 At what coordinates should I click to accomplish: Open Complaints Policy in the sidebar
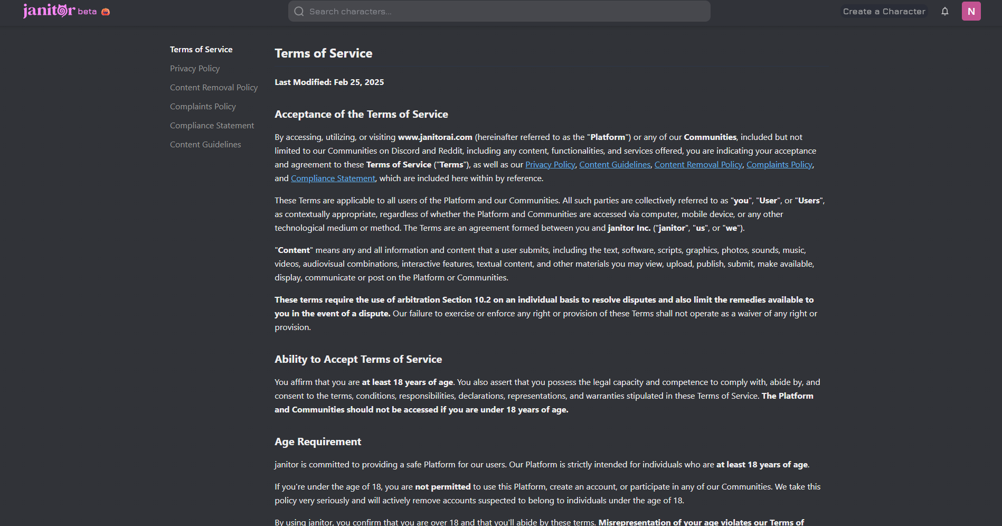[203, 107]
